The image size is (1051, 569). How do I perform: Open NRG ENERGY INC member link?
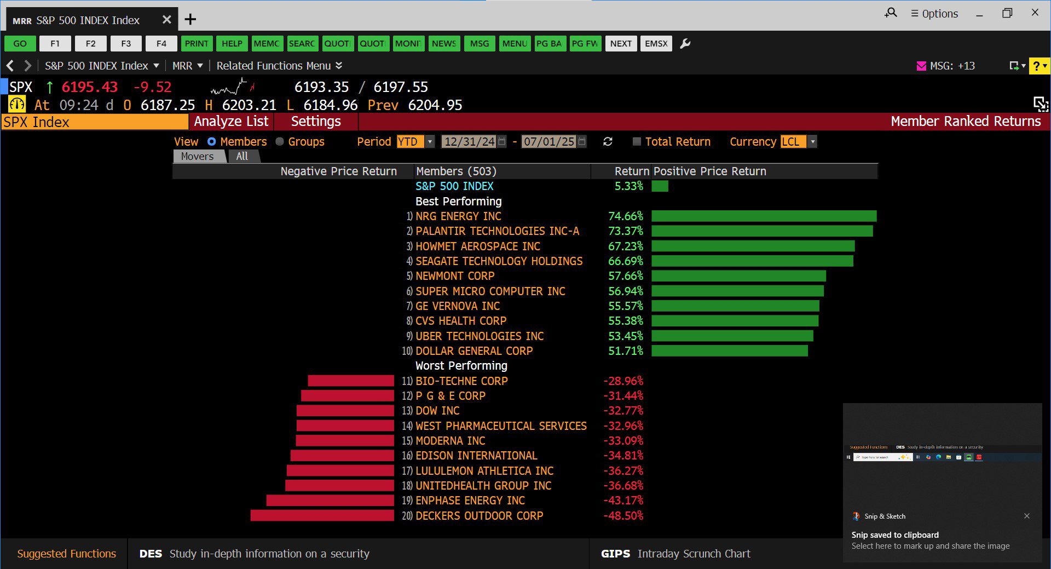pos(458,216)
